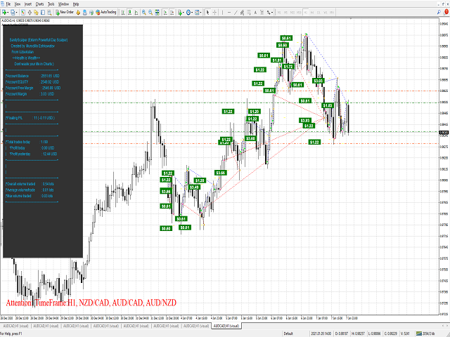Viewport: 450px width, 337px height.
Task: Switch timeframe to H4
Action: [312, 13]
